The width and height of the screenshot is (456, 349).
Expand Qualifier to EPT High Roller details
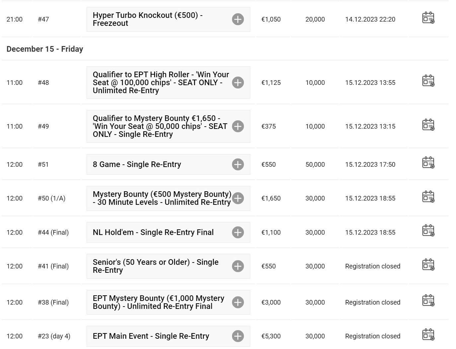[x=238, y=83]
